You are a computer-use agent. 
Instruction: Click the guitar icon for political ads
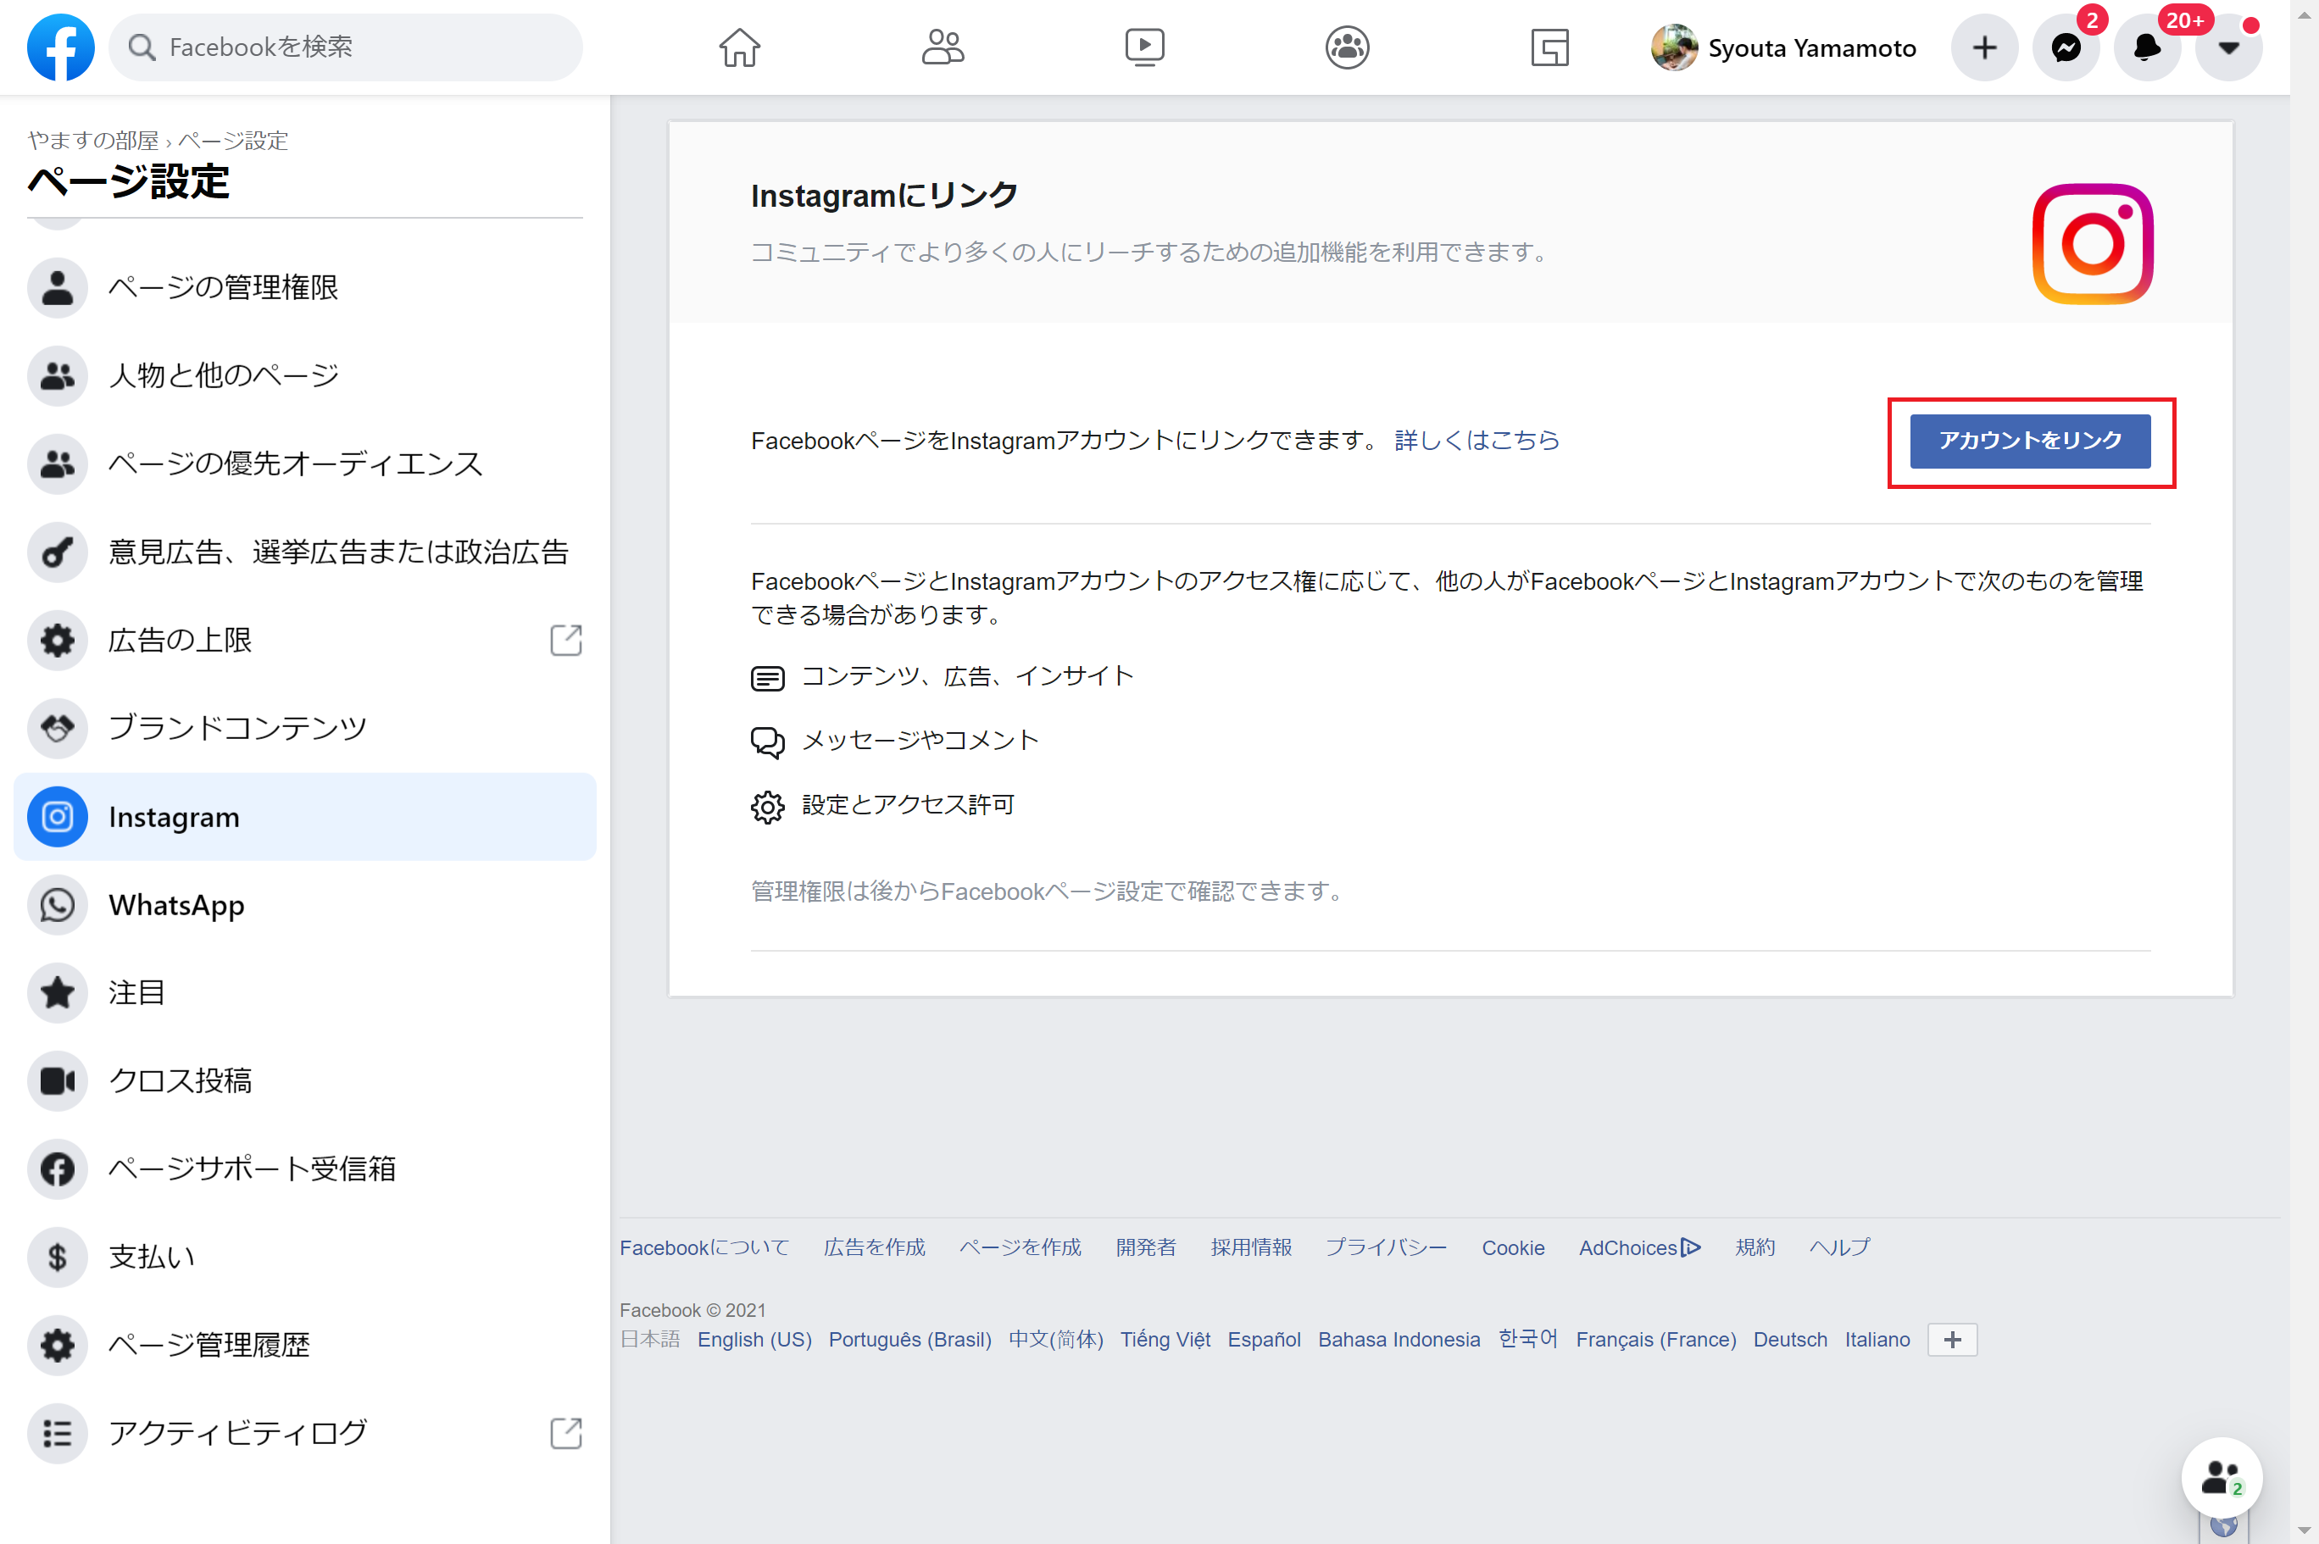tap(57, 552)
